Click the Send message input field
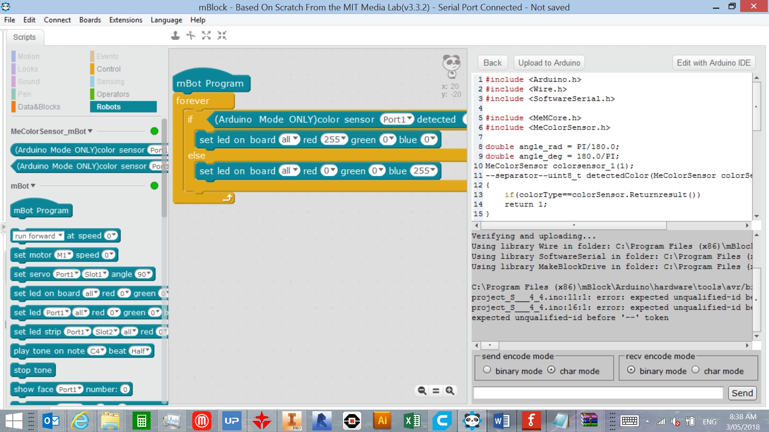The image size is (769, 432). (599, 393)
